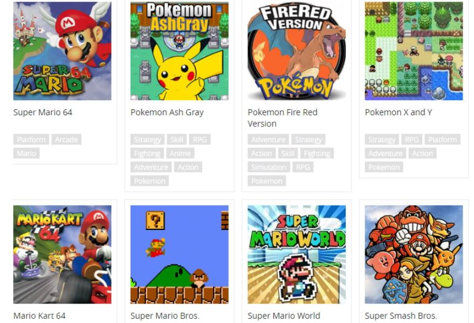Select the Mario tag under Super Mario 64
Image resolution: width=474 pixels, height=323 pixels.
[26, 153]
